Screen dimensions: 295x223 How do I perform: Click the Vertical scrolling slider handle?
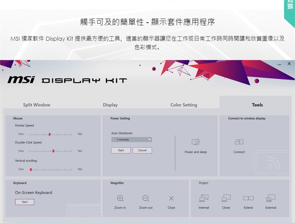[31, 169]
